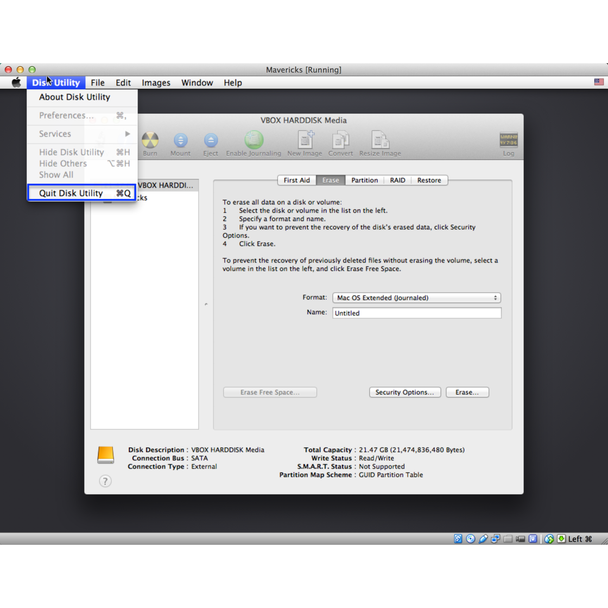This screenshot has height=608, width=608.
Task: Click the Enable Journaling icon
Action: pos(254,141)
